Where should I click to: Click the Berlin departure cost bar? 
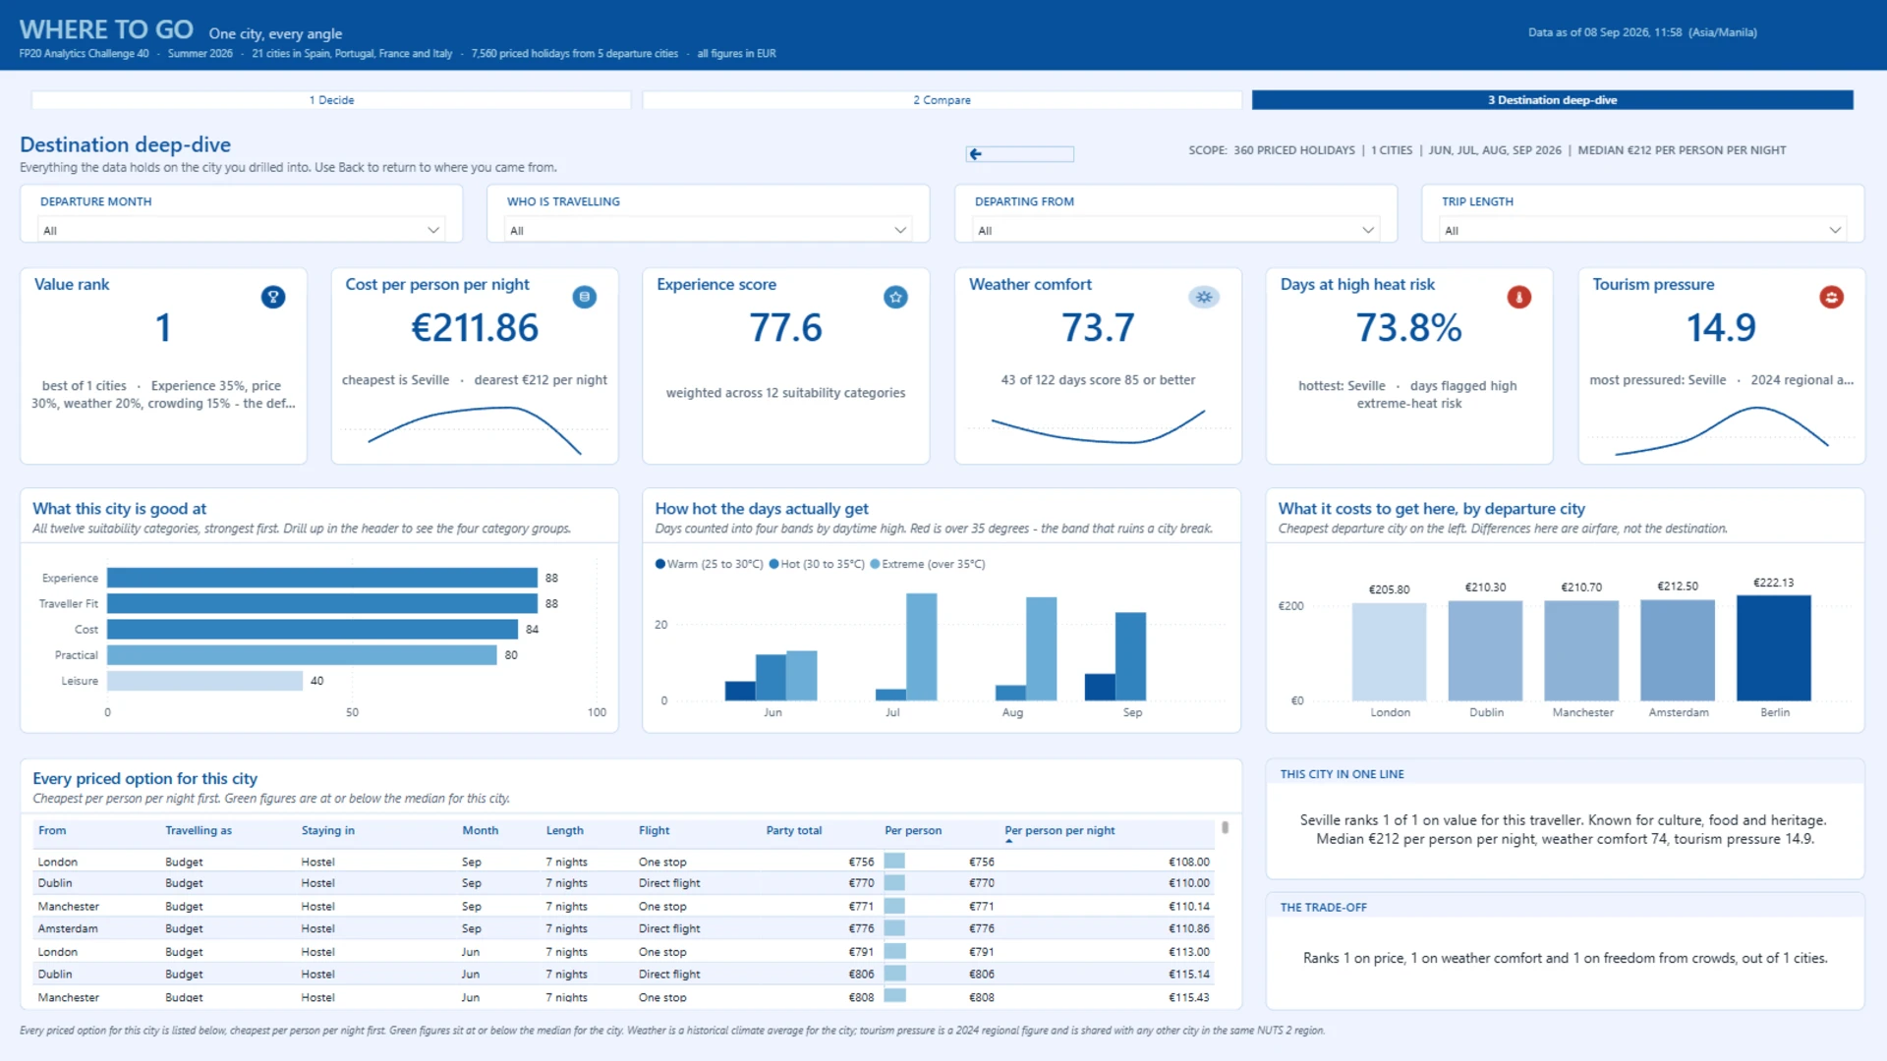click(1774, 648)
